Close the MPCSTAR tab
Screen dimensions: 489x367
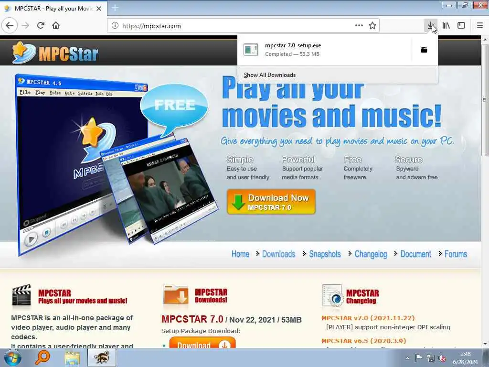pyautogui.click(x=99, y=9)
